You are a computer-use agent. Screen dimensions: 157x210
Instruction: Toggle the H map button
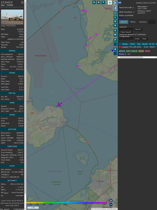point(99,2)
